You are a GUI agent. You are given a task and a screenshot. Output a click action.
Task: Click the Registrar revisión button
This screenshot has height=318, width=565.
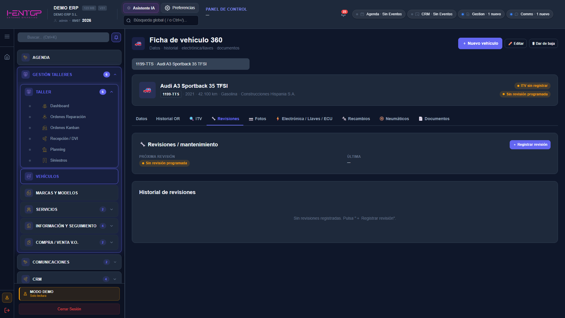pyautogui.click(x=530, y=145)
